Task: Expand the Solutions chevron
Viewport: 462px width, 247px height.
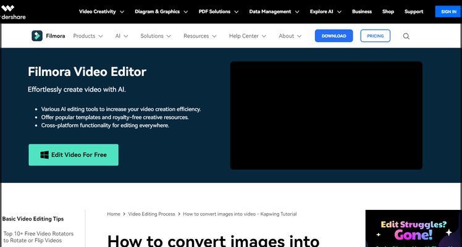Action: tap(169, 36)
